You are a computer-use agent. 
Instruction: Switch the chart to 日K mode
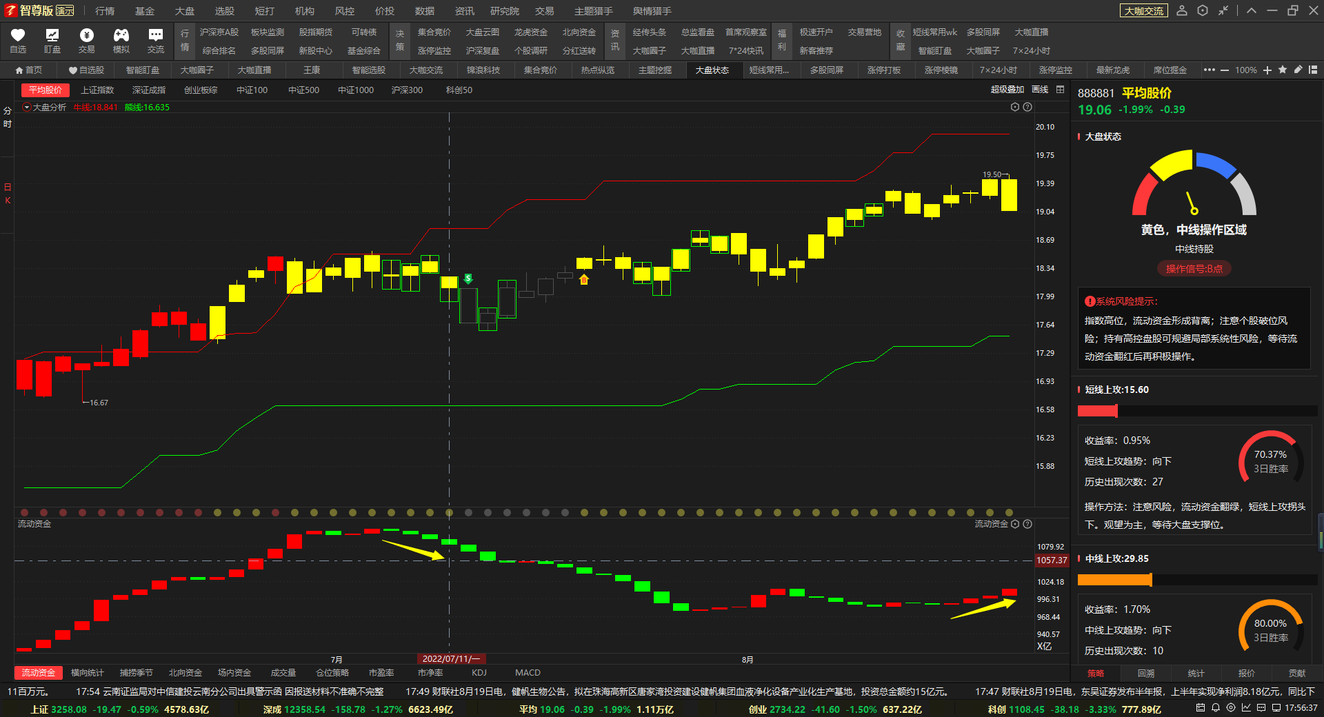click(x=8, y=194)
